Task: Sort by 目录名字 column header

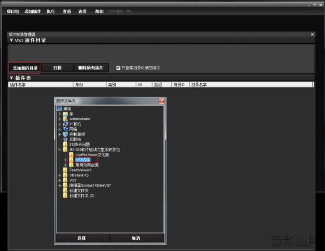Action: [251, 85]
